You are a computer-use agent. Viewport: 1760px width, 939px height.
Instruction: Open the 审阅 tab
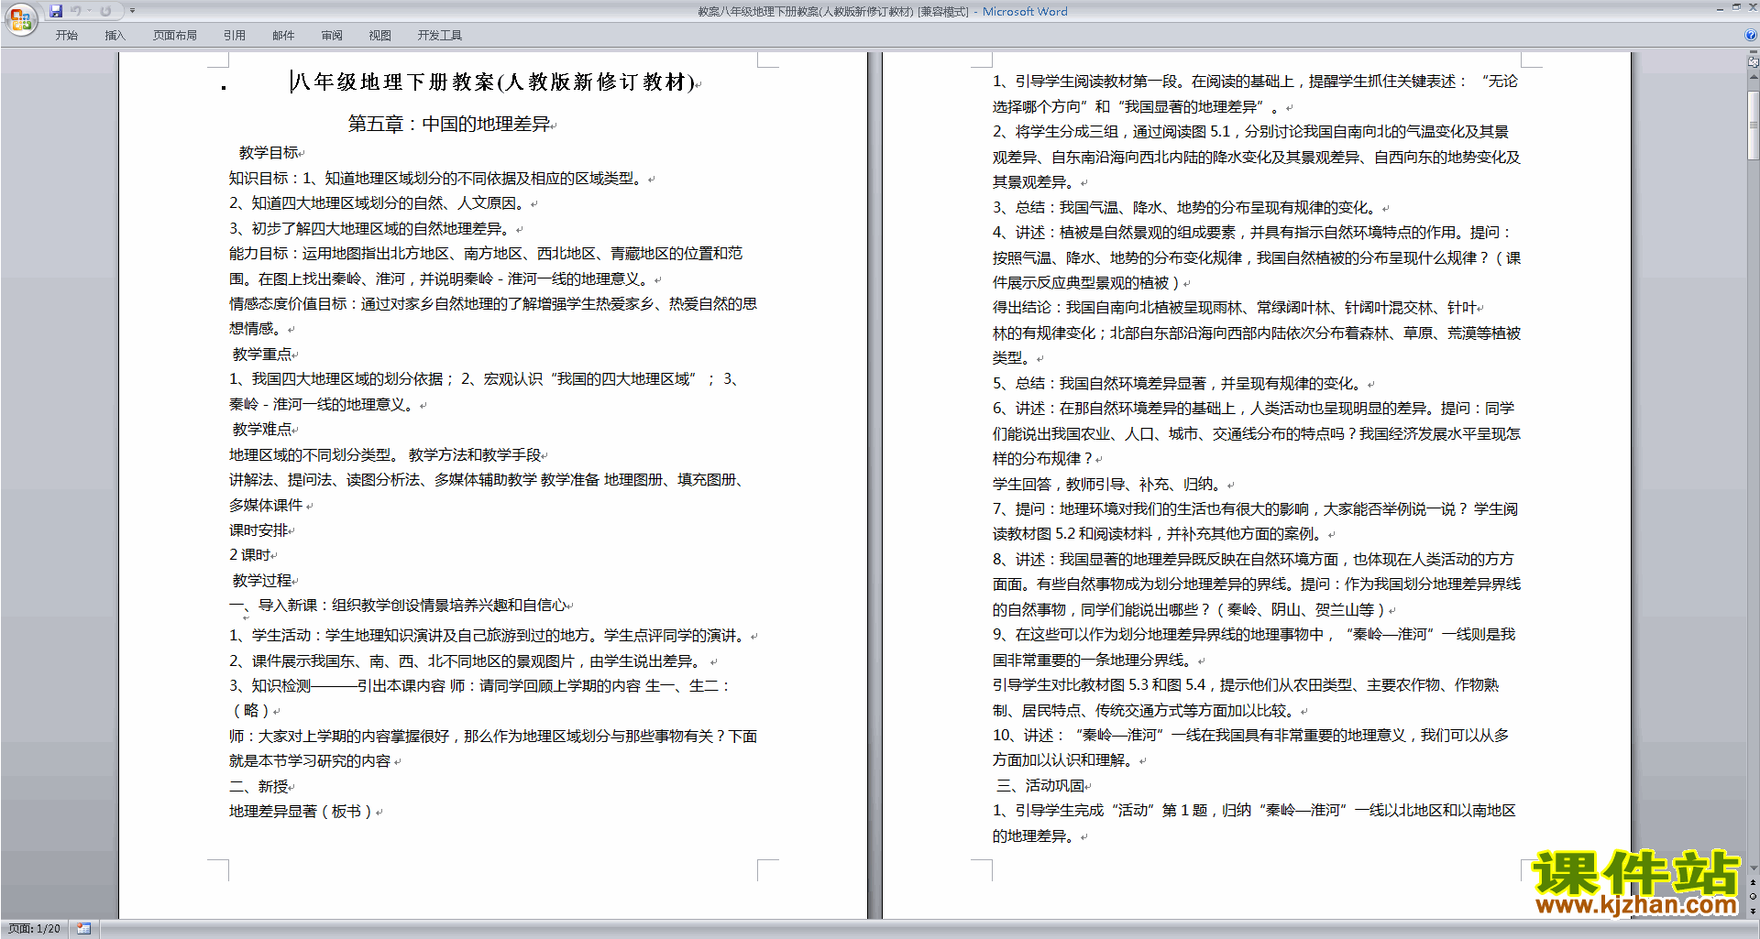332,36
